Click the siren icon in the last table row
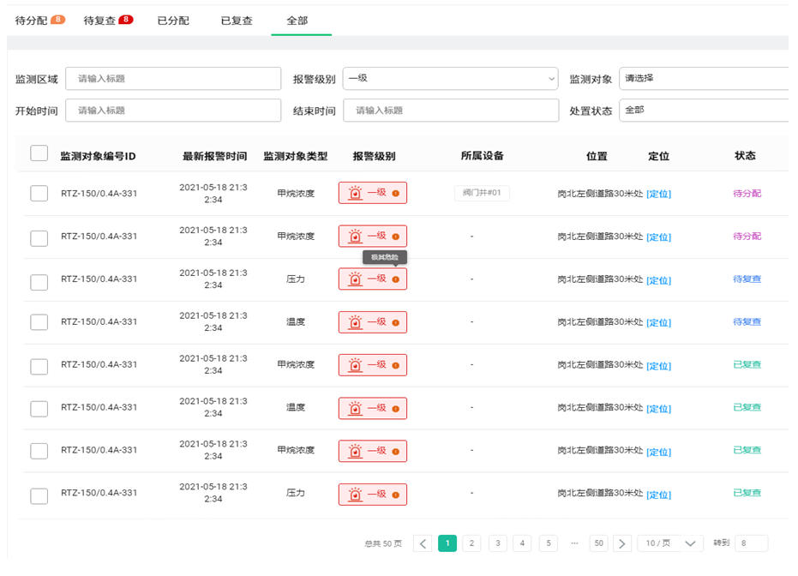798x576 pixels. (x=355, y=495)
